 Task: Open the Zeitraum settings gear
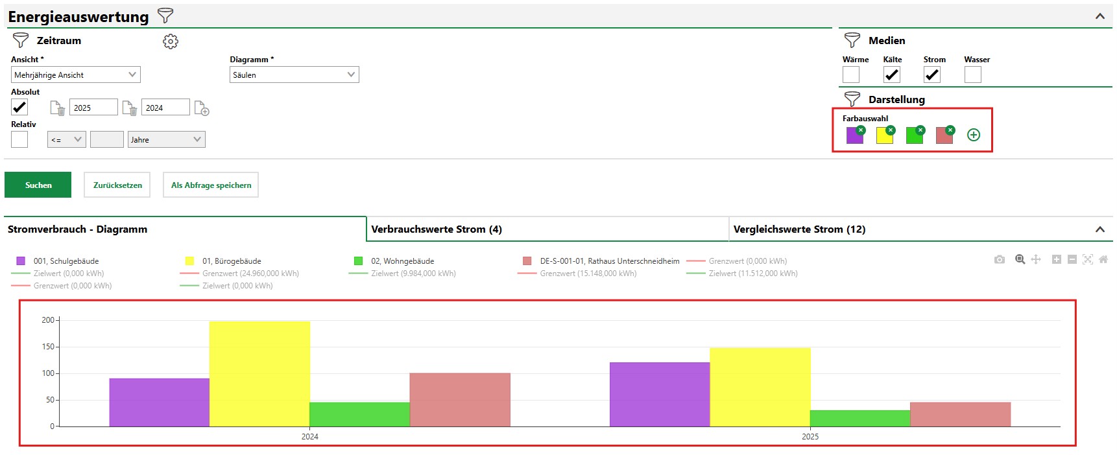click(x=171, y=41)
